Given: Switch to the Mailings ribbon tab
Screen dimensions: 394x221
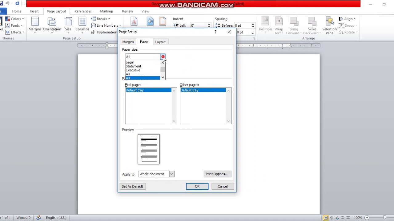Looking at the screenshot, I should pyautogui.click(x=107, y=11).
